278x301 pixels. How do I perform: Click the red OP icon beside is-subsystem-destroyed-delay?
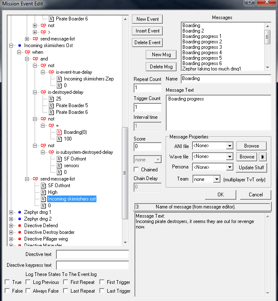click(x=51, y=152)
